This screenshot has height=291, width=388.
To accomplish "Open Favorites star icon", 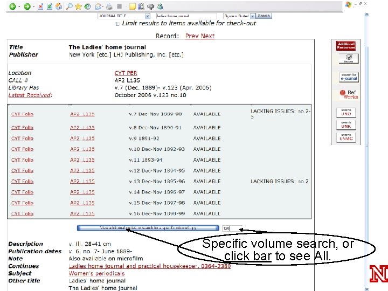I will [79, 6].
